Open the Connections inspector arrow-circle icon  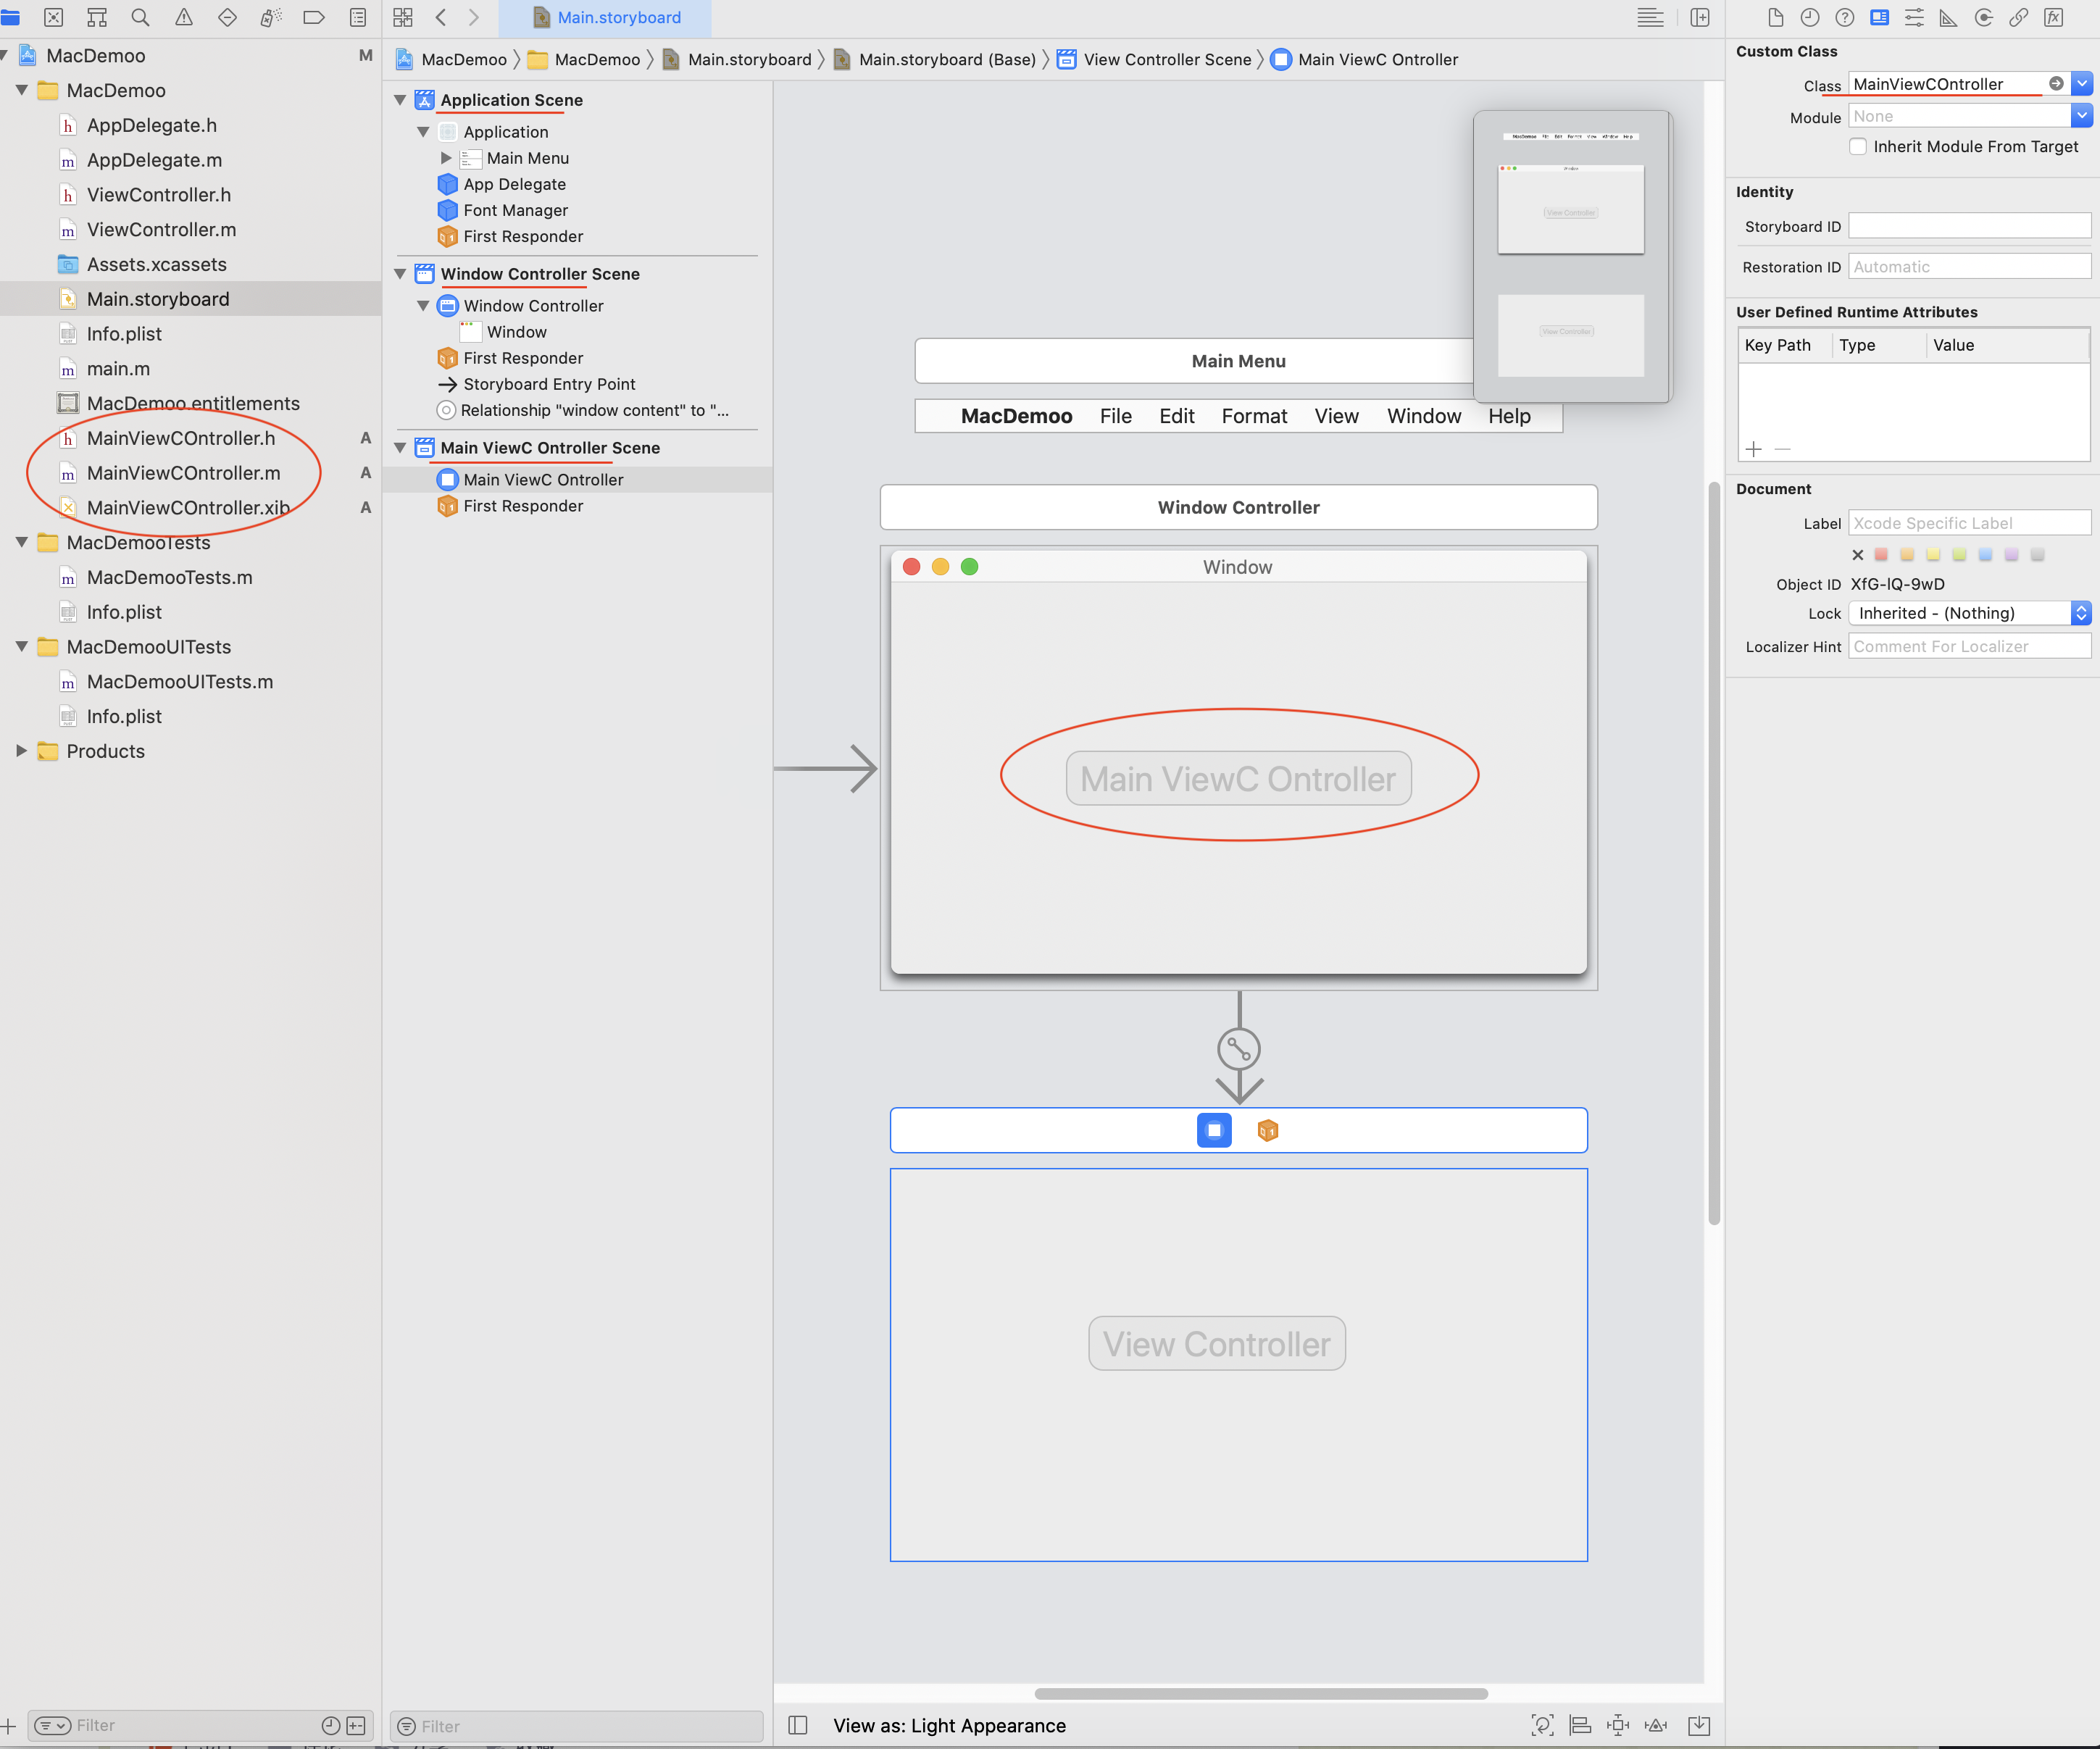1984,17
